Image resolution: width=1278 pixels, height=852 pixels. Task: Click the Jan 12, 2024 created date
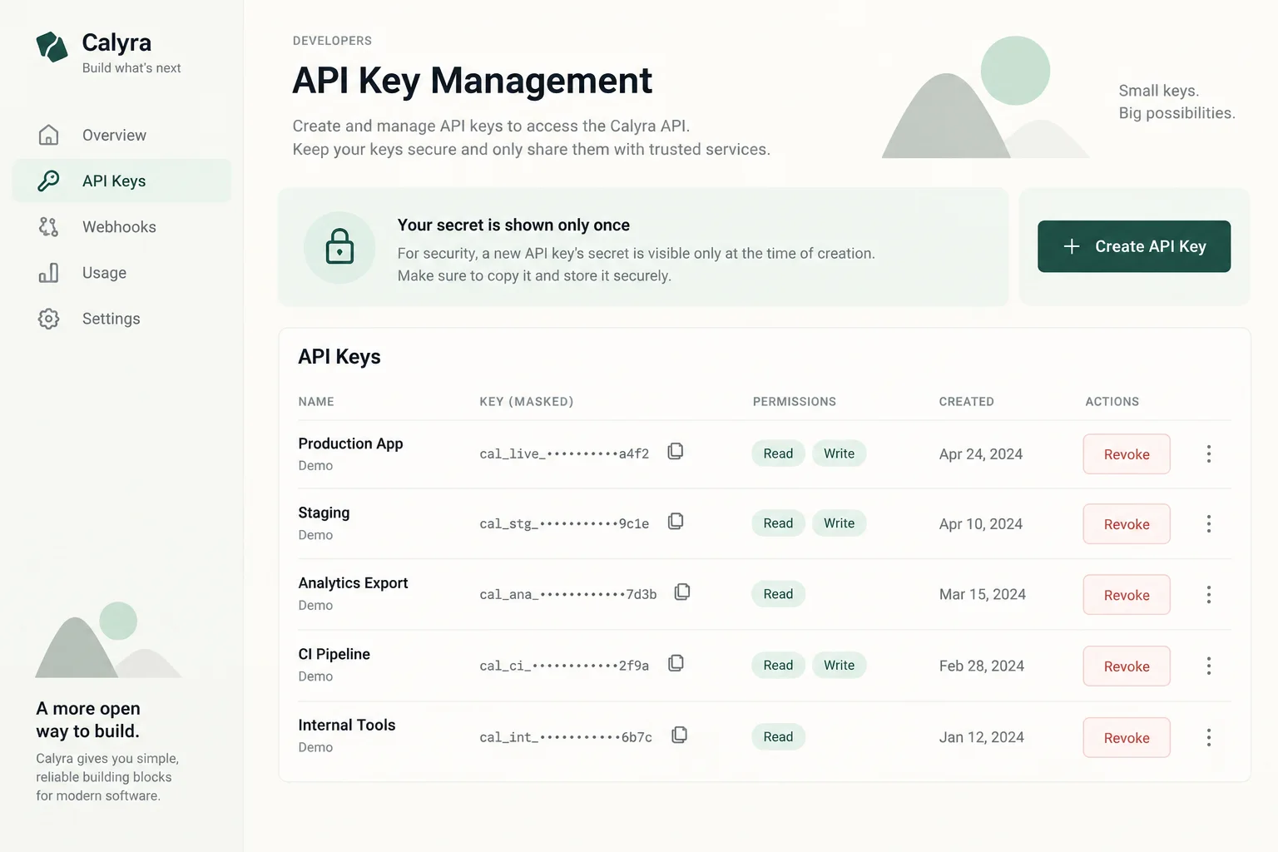(982, 737)
